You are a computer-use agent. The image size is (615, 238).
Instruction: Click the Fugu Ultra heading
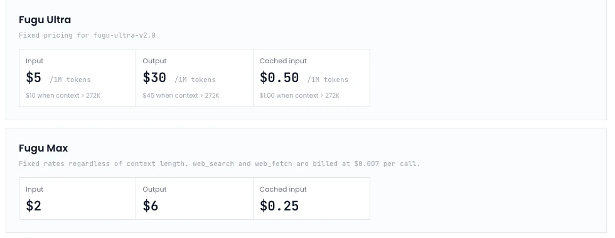coord(45,20)
